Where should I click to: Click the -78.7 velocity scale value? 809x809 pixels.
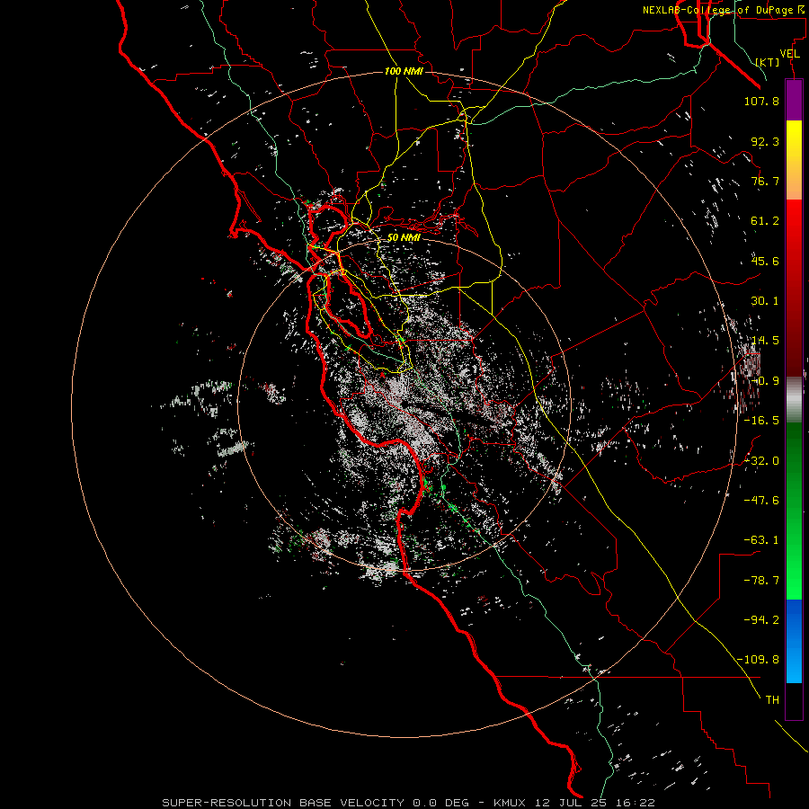point(761,581)
